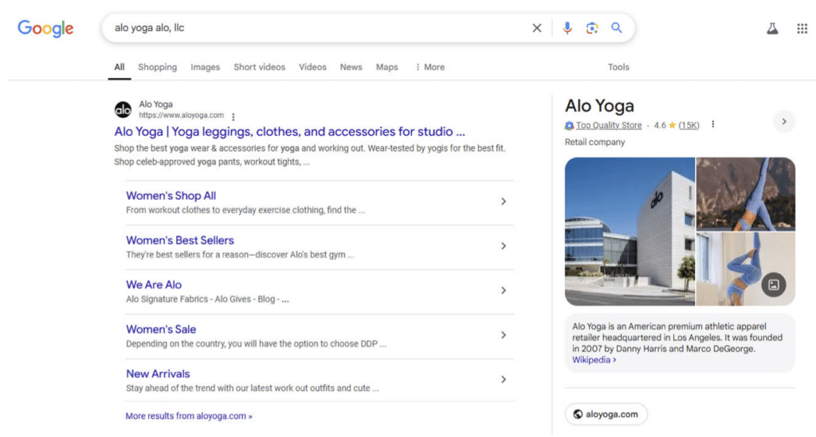The image size is (816, 437).
Task: Open Google Lens image search icon
Action: point(592,28)
